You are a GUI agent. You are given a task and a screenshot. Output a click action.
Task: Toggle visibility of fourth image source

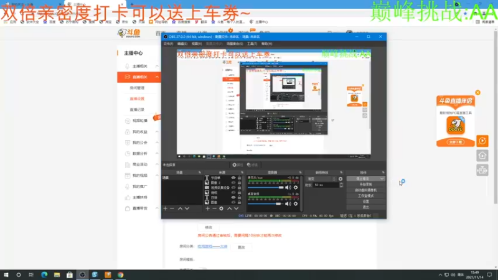click(x=233, y=192)
